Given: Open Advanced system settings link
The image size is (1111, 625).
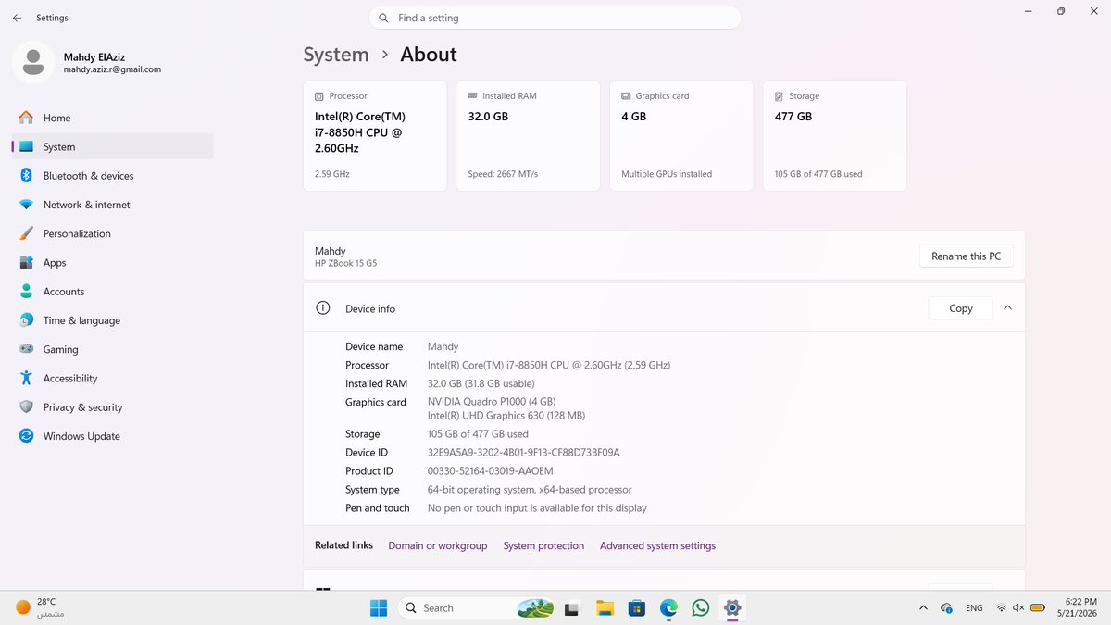Looking at the screenshot, I should 657,546.
